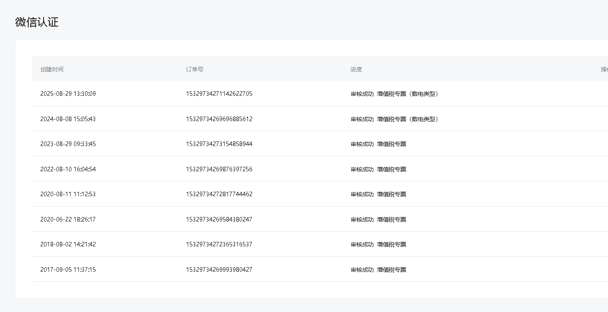Click order number 15329734271142622705
Viewport: 608px width, 312px height.
pyautogui.click(x=219, y=94)
